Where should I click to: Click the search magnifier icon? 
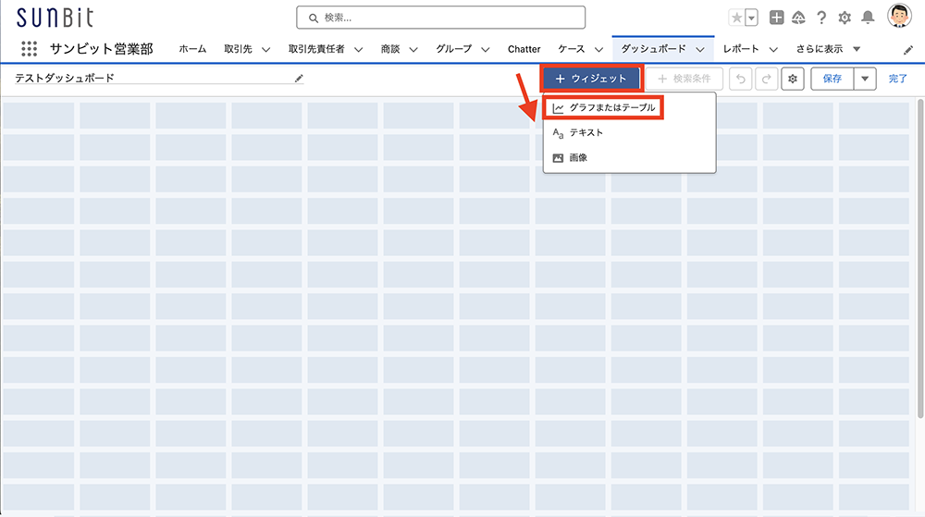[x=314, y=18]
